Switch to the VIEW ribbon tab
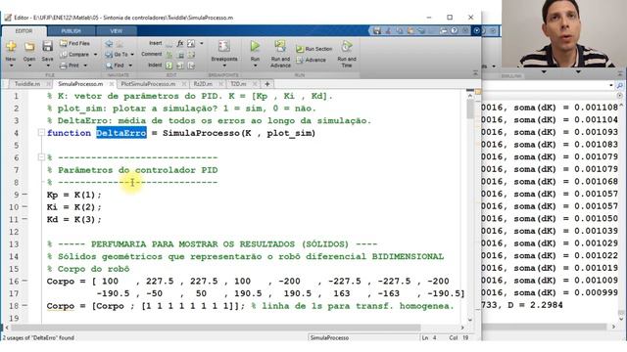This screenshot has height=352, width=627. pos(117,31)
